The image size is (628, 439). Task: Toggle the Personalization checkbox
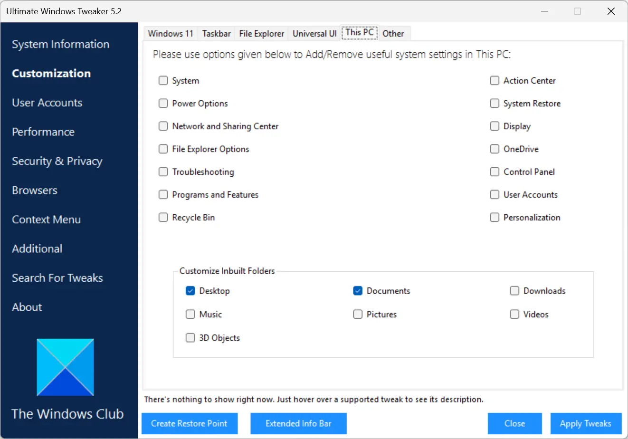(x=495, y=218)
